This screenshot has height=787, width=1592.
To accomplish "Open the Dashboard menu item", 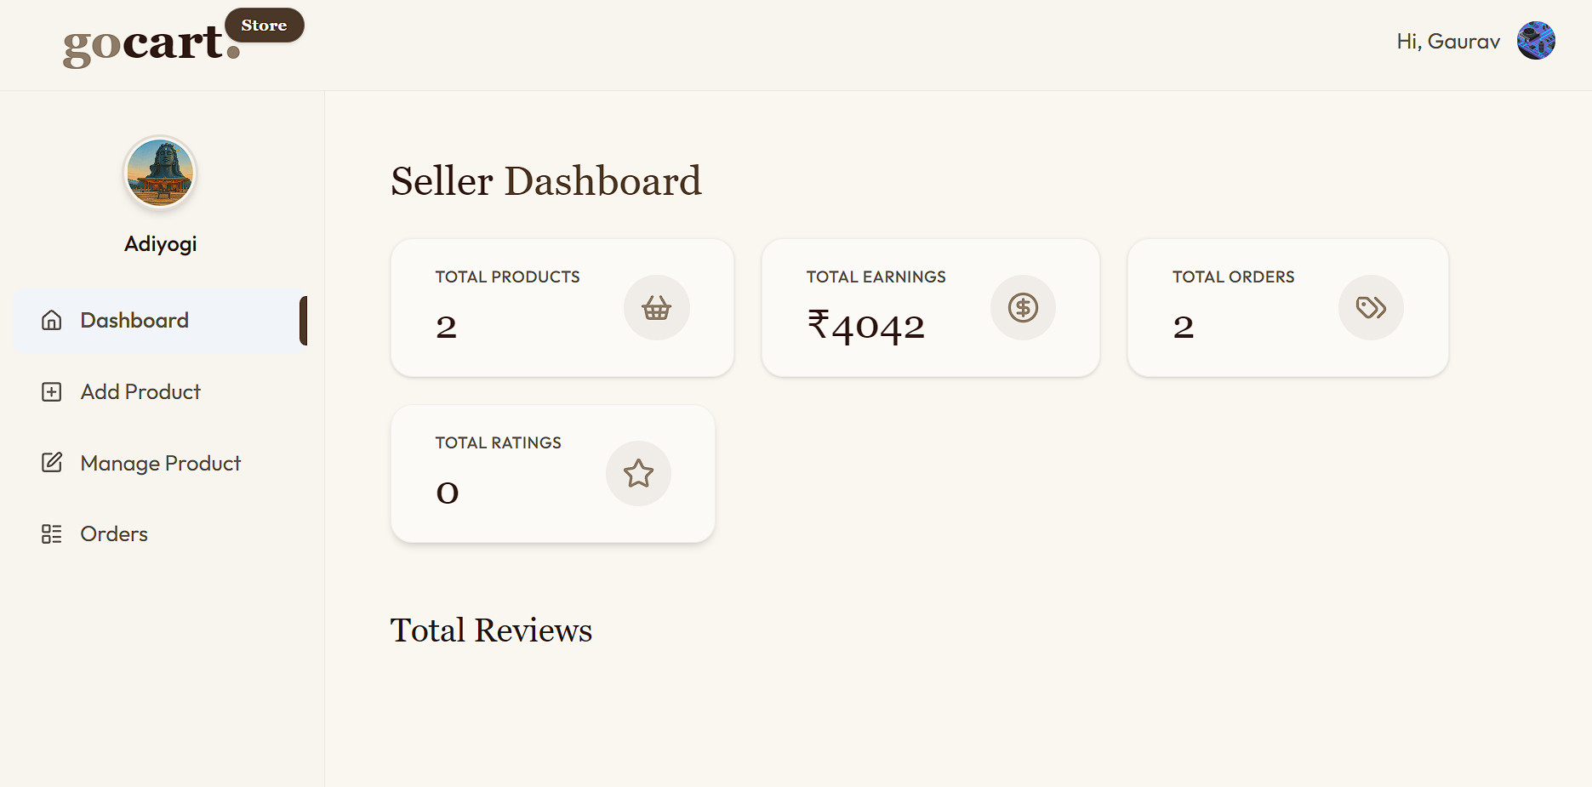I will pos(161,321).
